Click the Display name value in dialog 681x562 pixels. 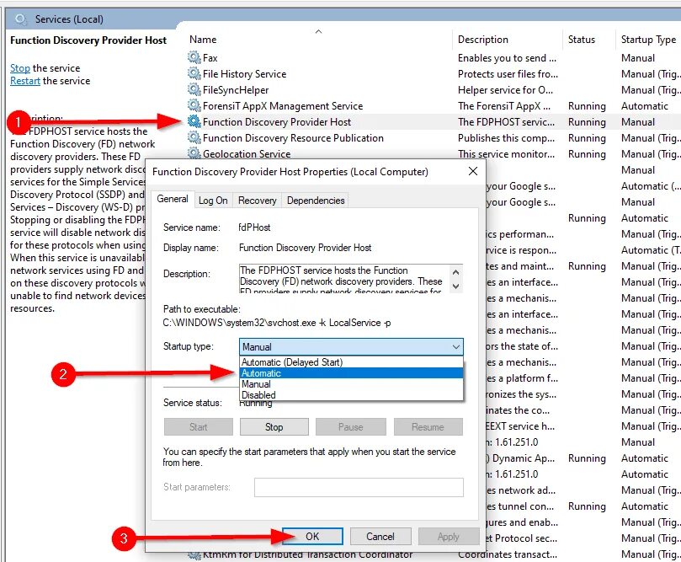(306, 248)
